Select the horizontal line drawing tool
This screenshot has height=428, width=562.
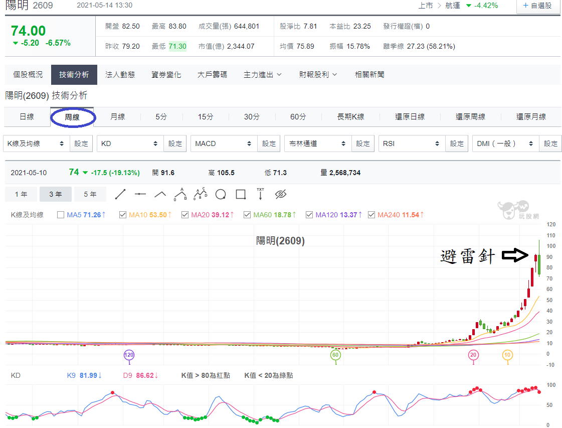[x=140, y=194]
